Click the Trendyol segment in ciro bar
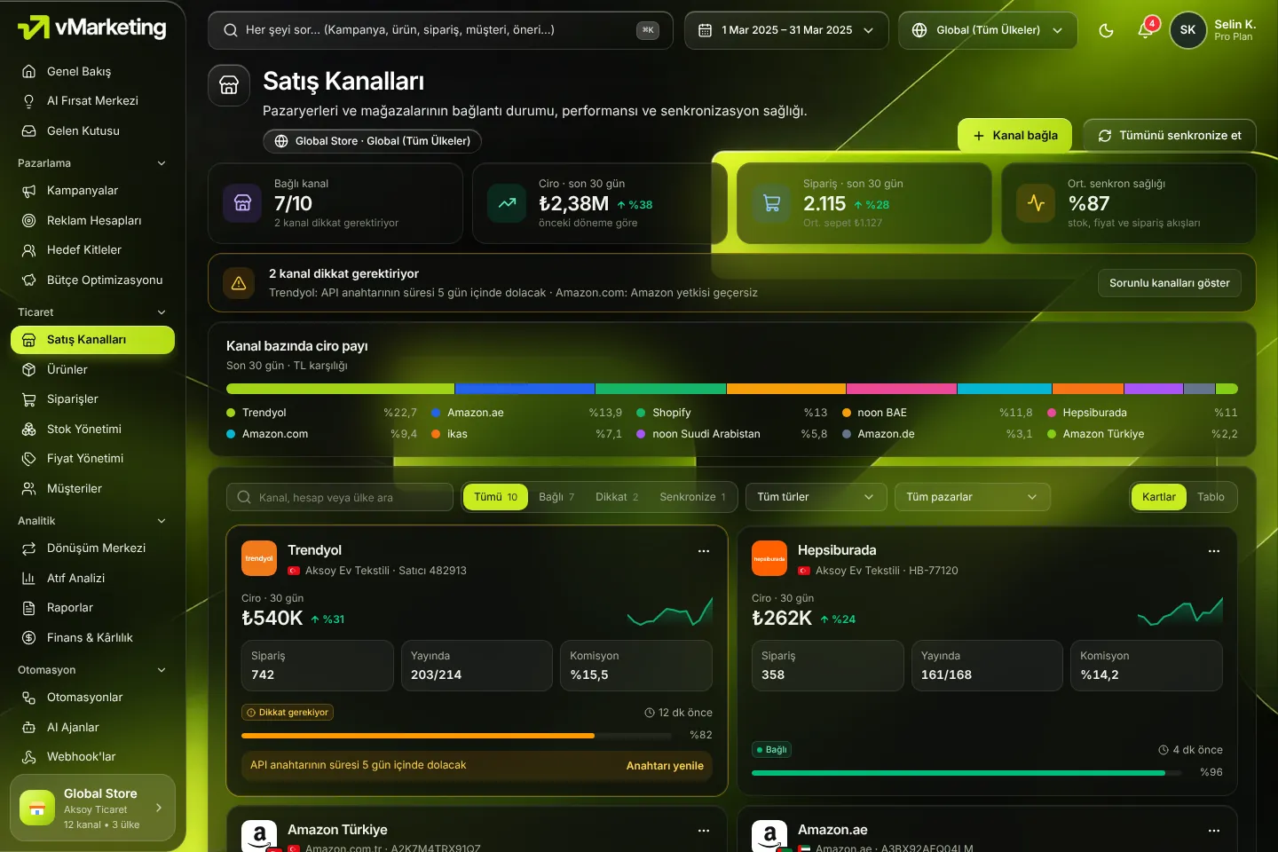The image size is (1278, 852). coord(341,389)
